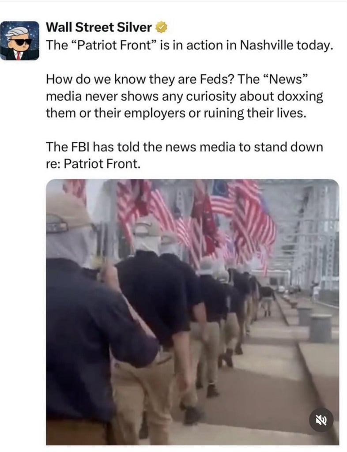Click the nearest marcher's tan cap in video
The width and height of the screenshot is (347, 452).
[68, 213]
